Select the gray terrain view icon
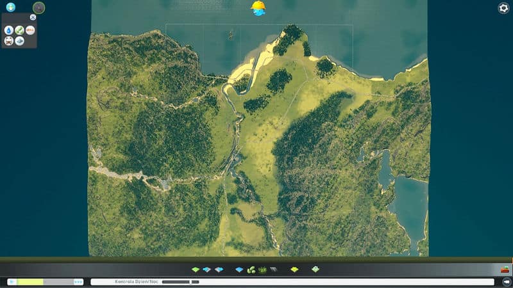 20,40
